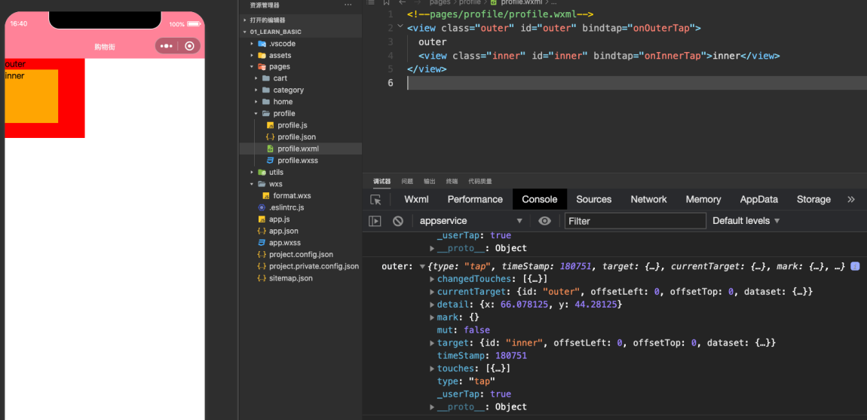Expand the 打开的编辑器 section
867x420 pixels.
click(x=245, y=20)
